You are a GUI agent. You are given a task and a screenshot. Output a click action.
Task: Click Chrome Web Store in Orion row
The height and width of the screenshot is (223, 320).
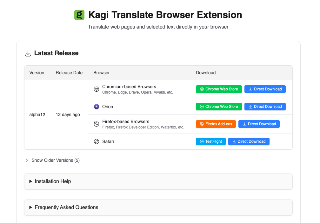[x=219, y=107]
